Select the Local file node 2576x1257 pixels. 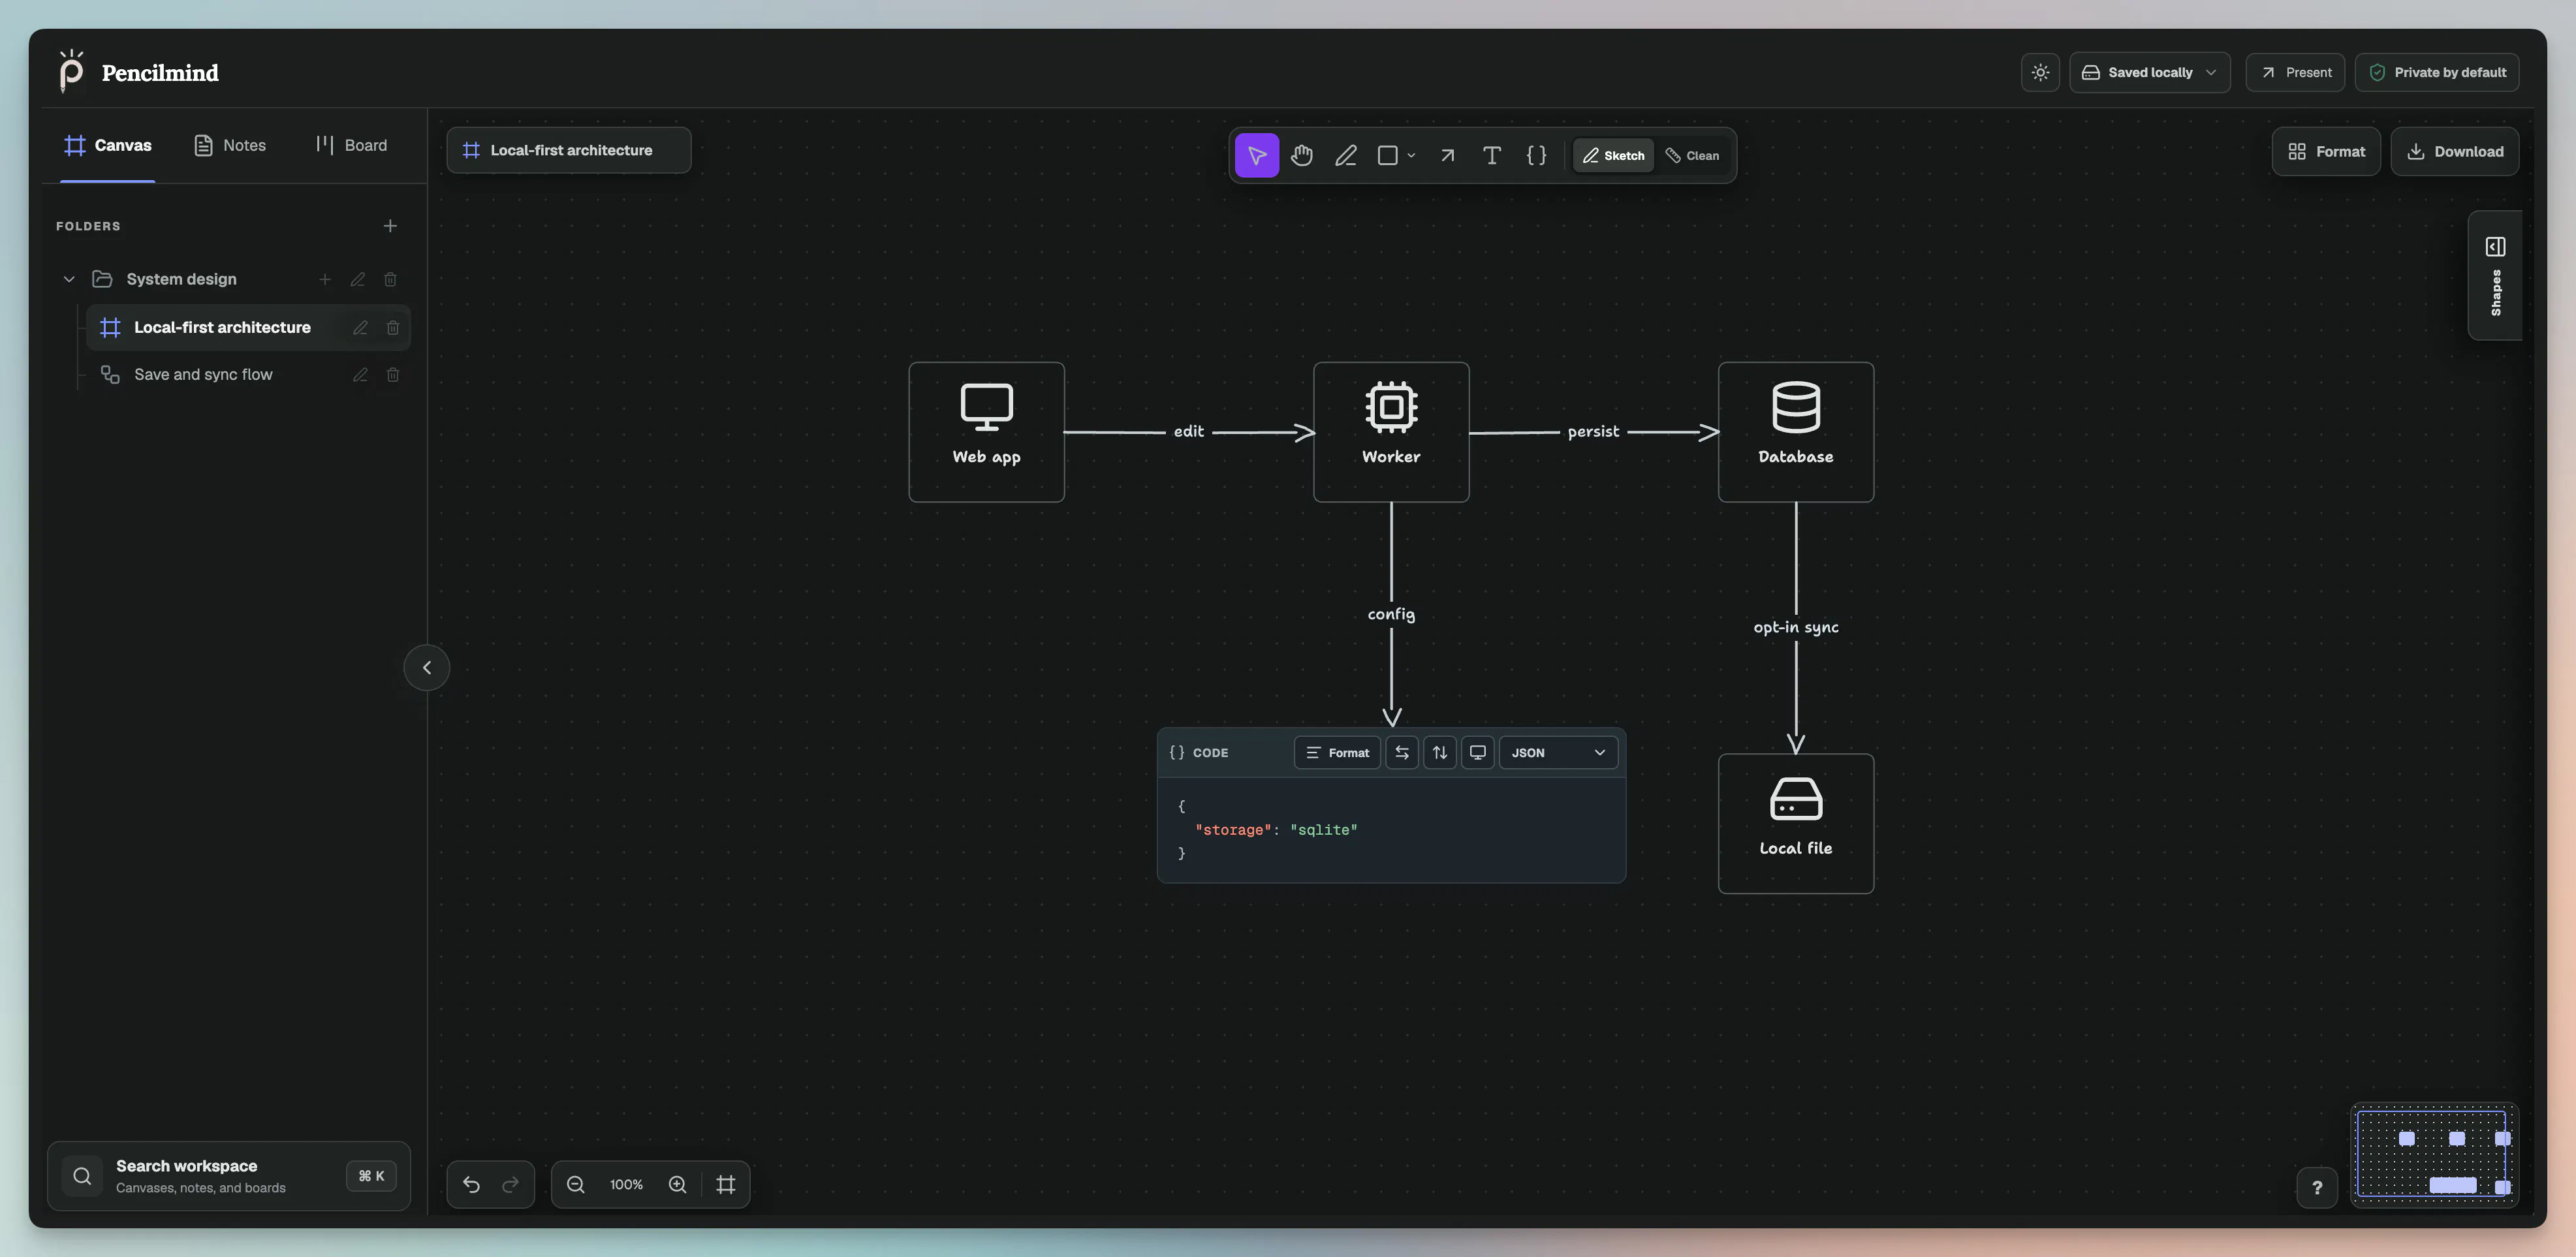pos(1796,823)
